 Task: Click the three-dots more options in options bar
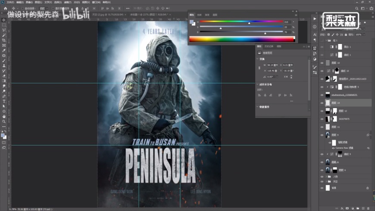128,8
